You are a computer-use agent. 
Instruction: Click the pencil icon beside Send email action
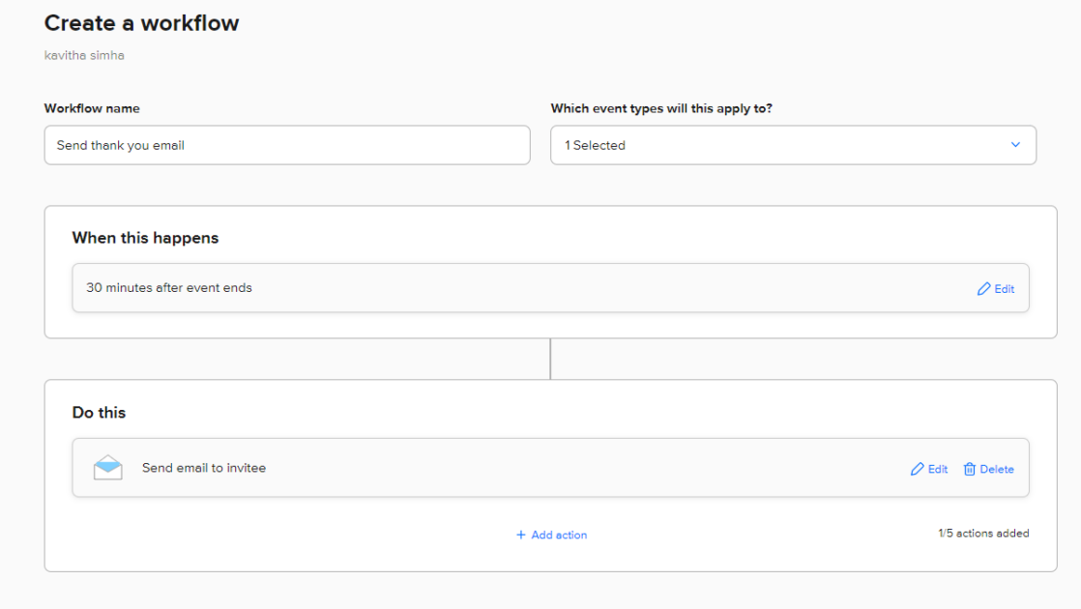(917, 469)
